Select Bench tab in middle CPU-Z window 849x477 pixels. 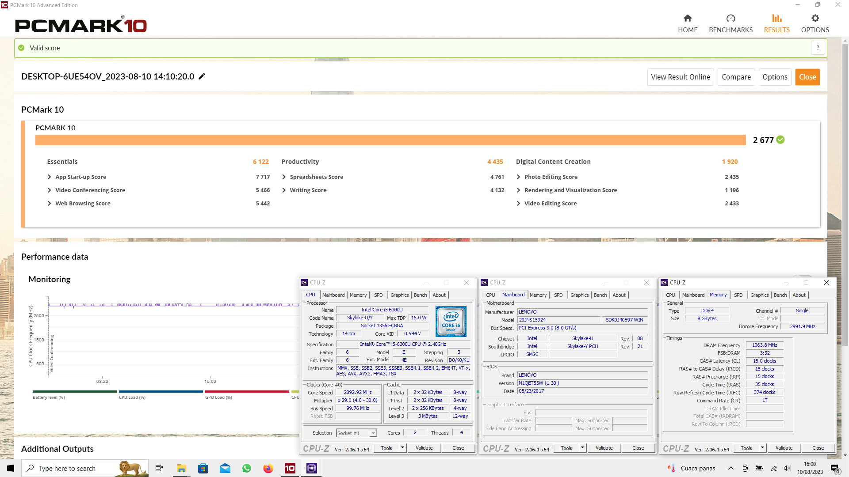(x=600, y=295)
